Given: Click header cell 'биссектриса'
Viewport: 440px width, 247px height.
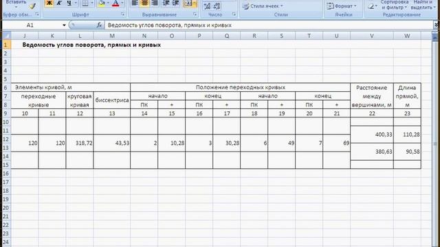Looking at the screenshot, I should [112, 100].
